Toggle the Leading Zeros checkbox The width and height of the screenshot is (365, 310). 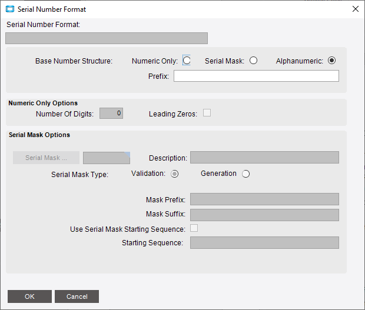click(x=207, y=113)
